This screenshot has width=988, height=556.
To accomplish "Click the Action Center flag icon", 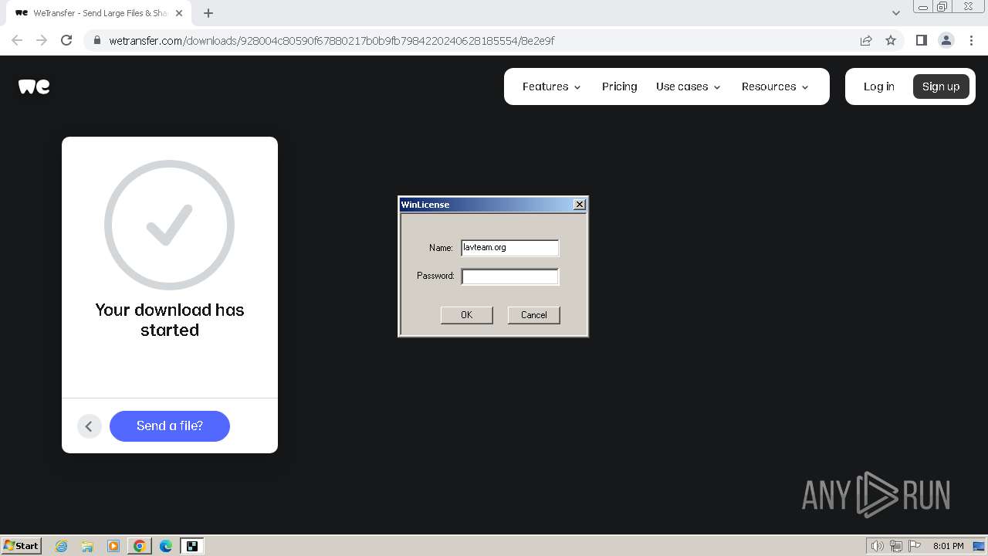I will tap(915, 546).
